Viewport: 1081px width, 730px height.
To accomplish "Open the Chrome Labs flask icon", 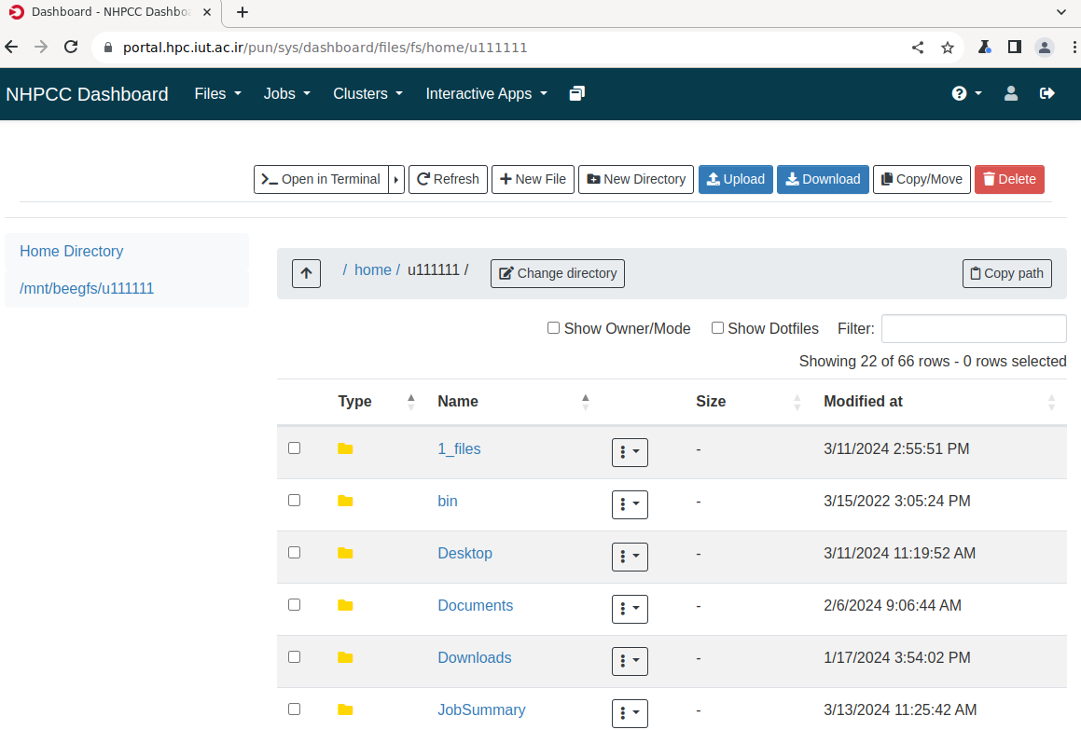I will (x=985, y=47).
